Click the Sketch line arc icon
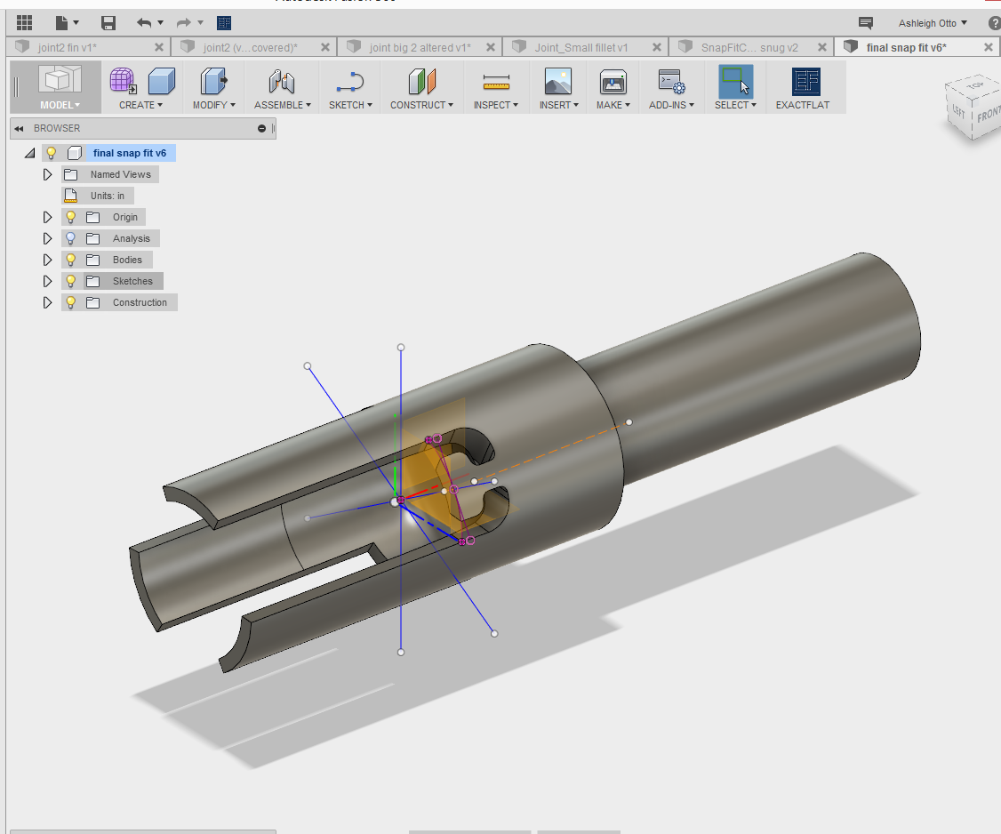 (350, 81)
